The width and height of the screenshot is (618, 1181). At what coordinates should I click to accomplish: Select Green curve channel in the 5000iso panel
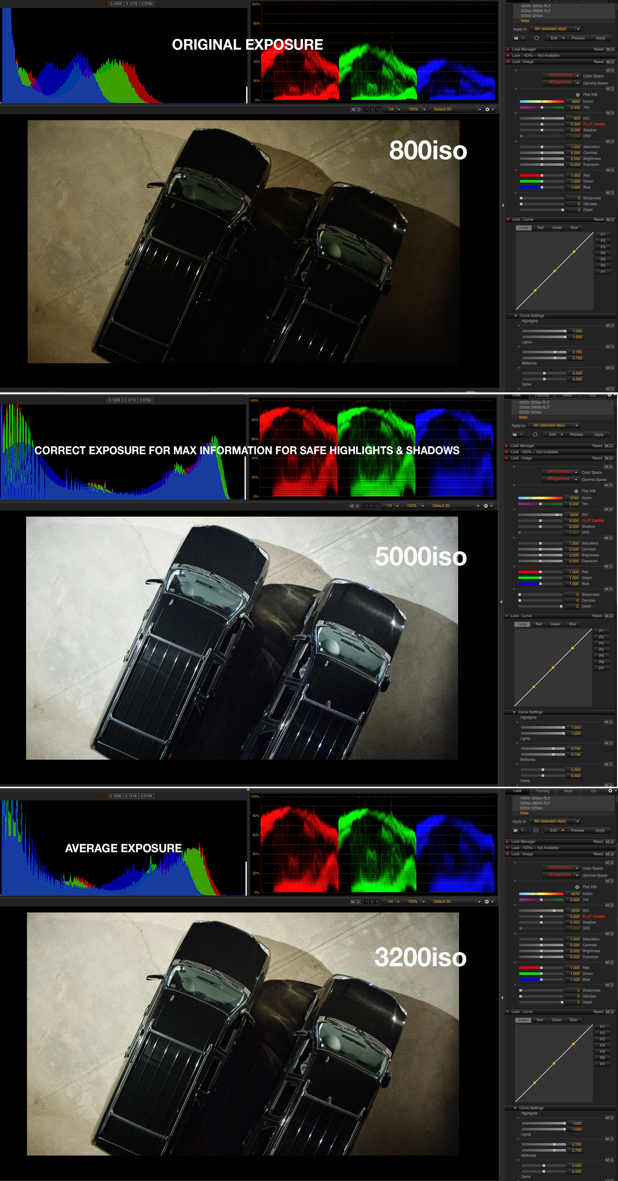tap(556, 624)
